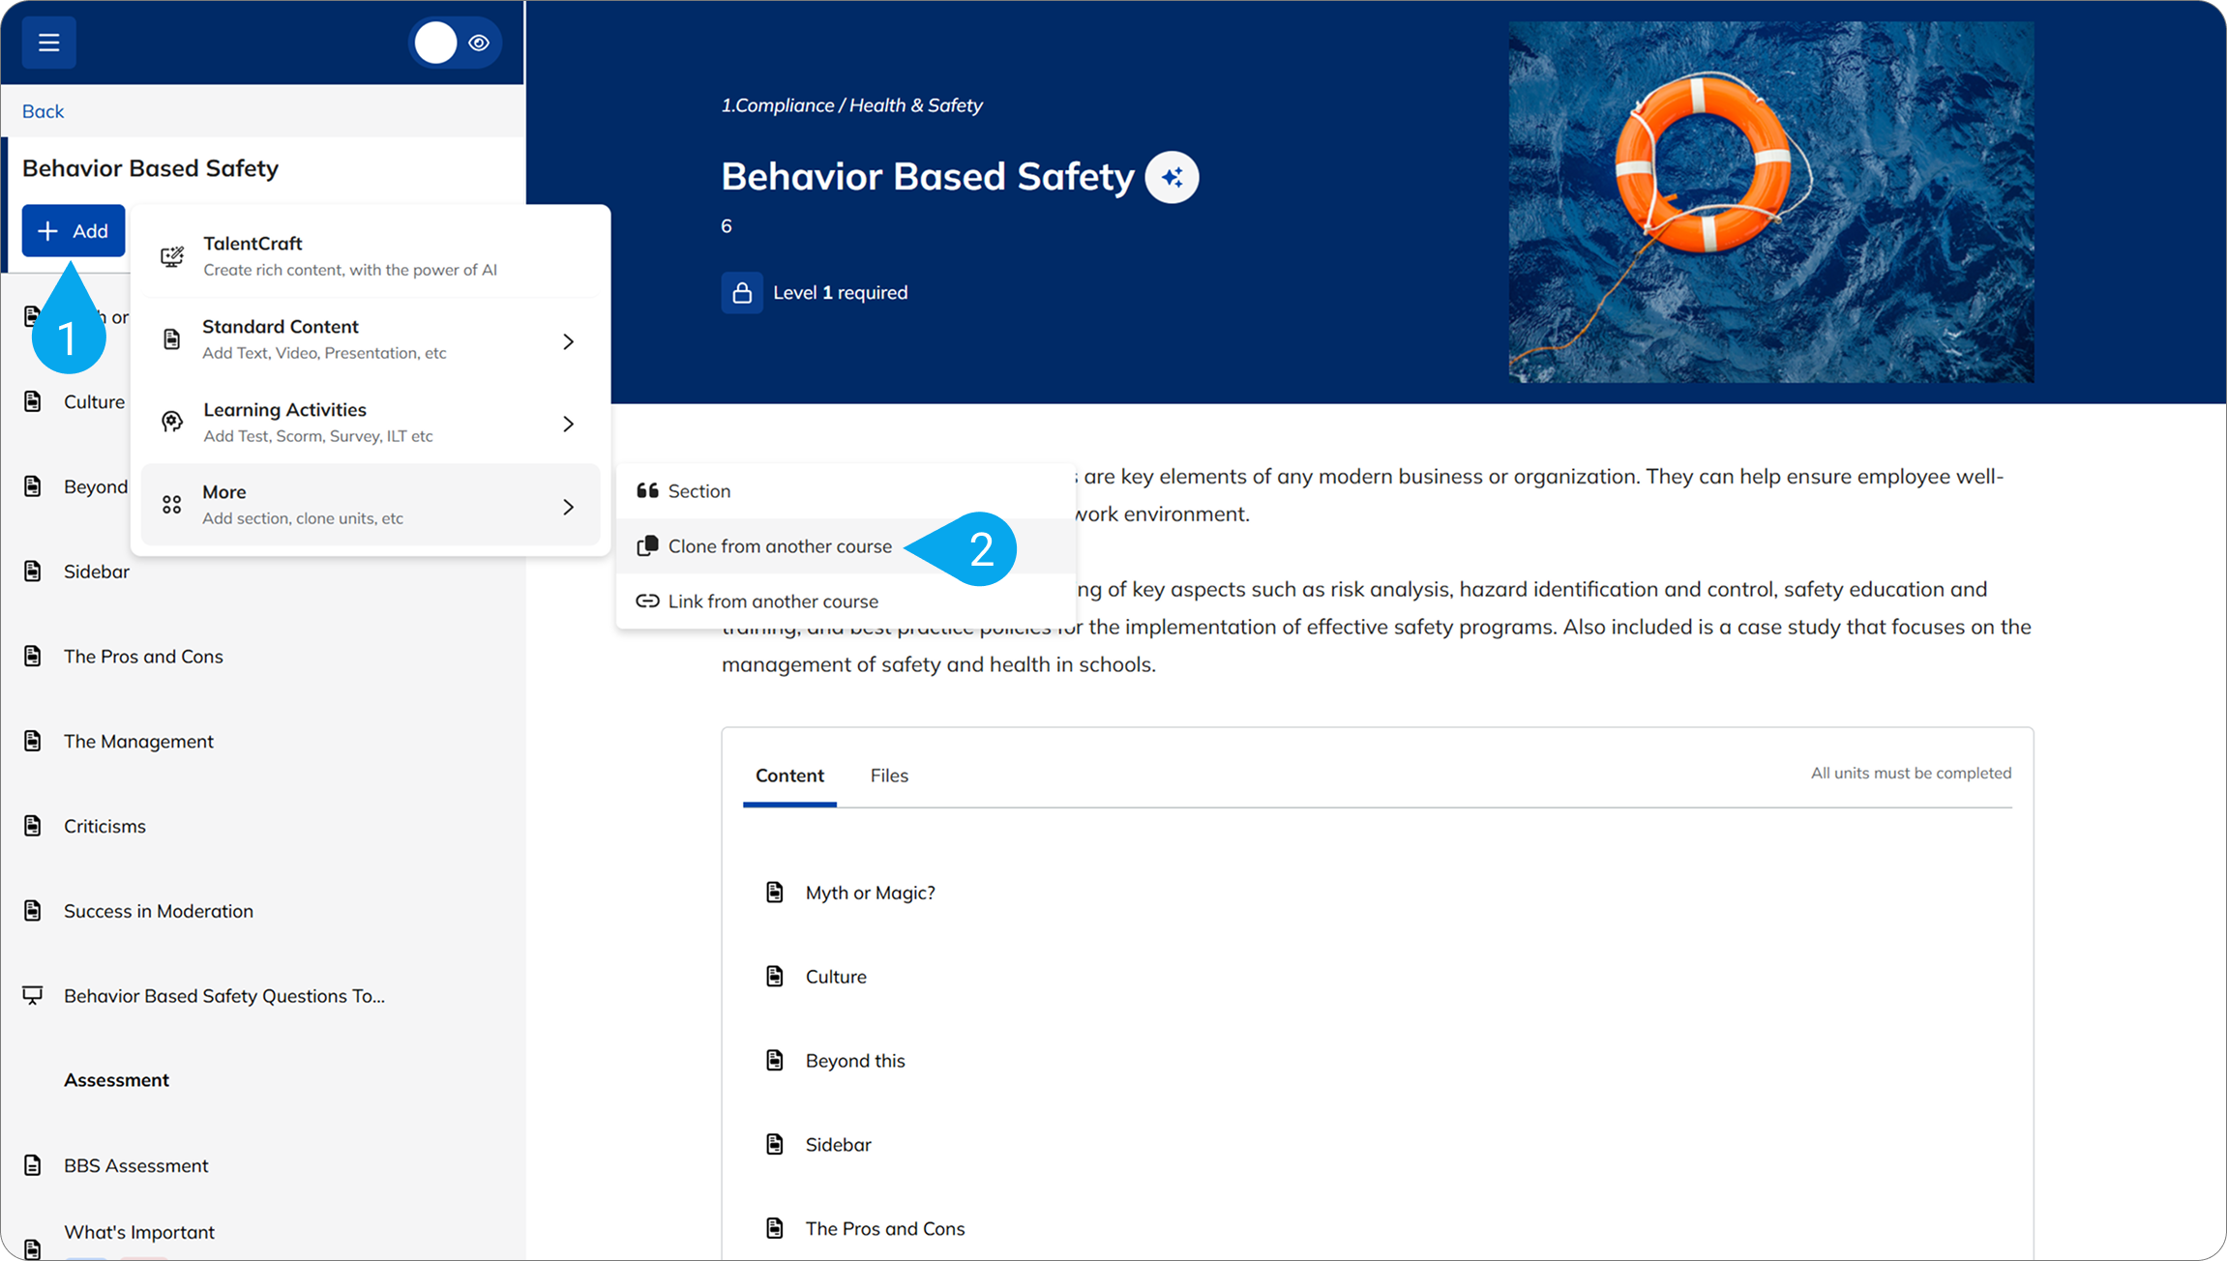Click the presentation icon for Behavior Based Safety Questions

(33, 995)
